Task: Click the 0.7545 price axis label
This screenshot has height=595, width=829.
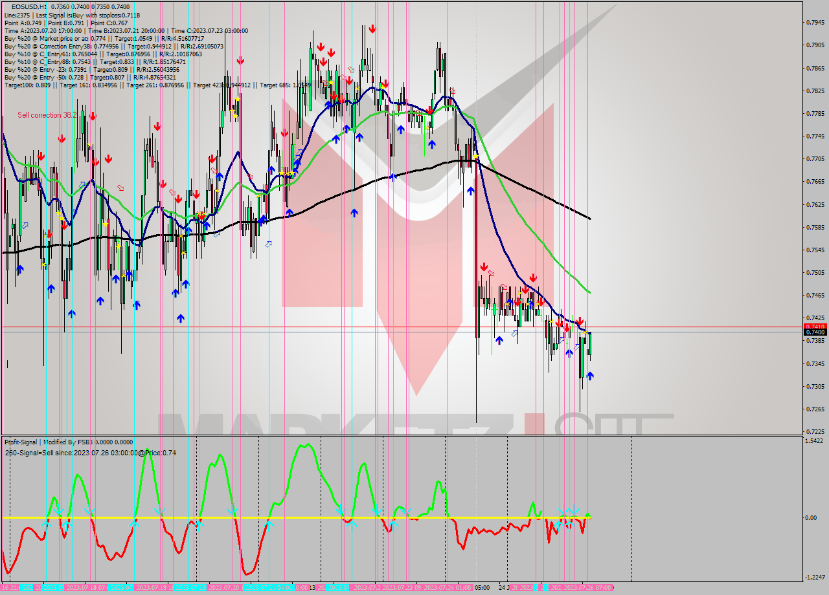Action: [815, 250]
